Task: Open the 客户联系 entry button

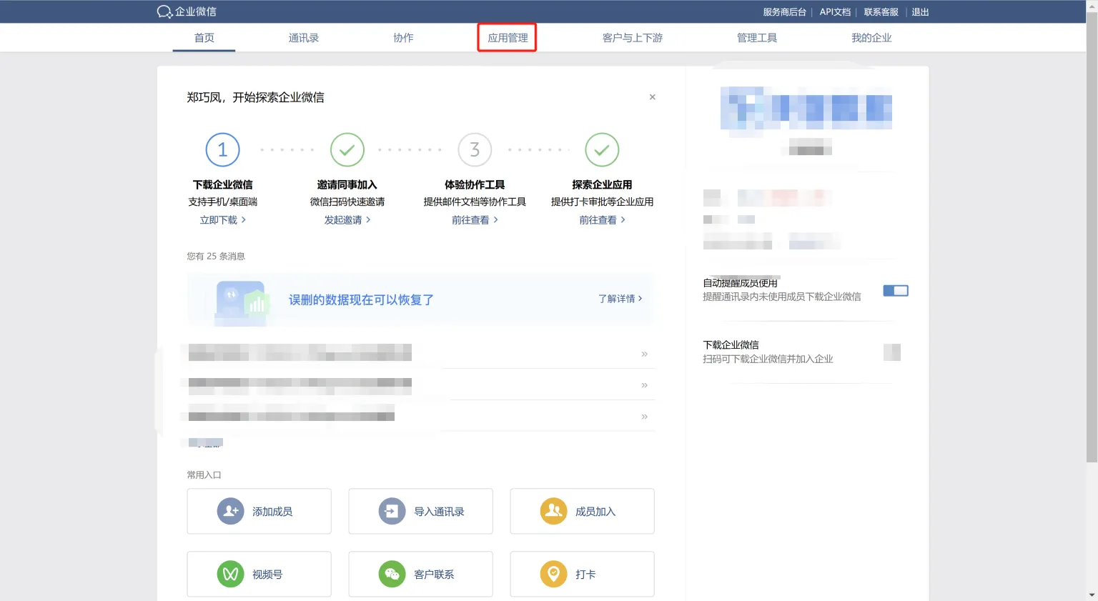Action: (x=420, y=574)
